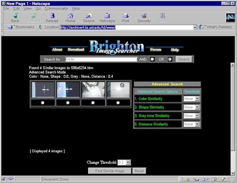The image size is (237, 183).
Task: Click the Netscape toolbar icon
Action: coord(107,17)
